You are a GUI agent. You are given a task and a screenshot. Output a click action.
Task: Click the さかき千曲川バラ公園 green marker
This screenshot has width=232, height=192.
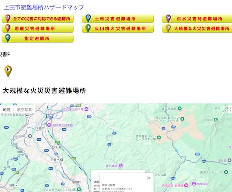coord(78,189)
